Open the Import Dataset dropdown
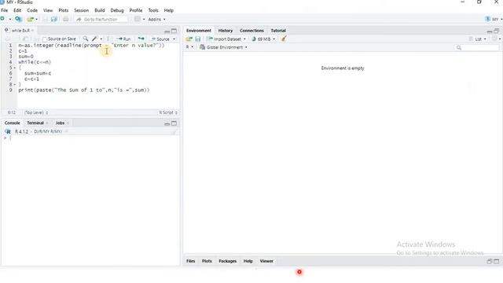The width and height of the screenshot is (503, 283). pyautogui.click(x=226, y=39)
